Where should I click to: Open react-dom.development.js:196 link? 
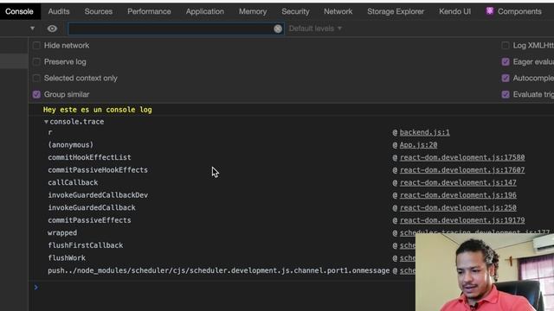[x=458, y=195]
